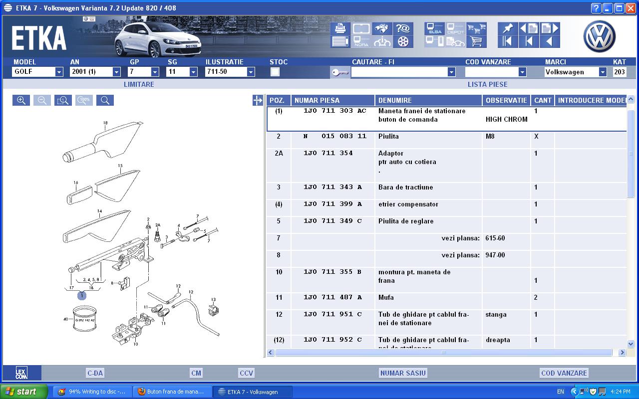Click the single-bar previous arrow icon
This screenshot has height=399, width=639.
(529, 41)
